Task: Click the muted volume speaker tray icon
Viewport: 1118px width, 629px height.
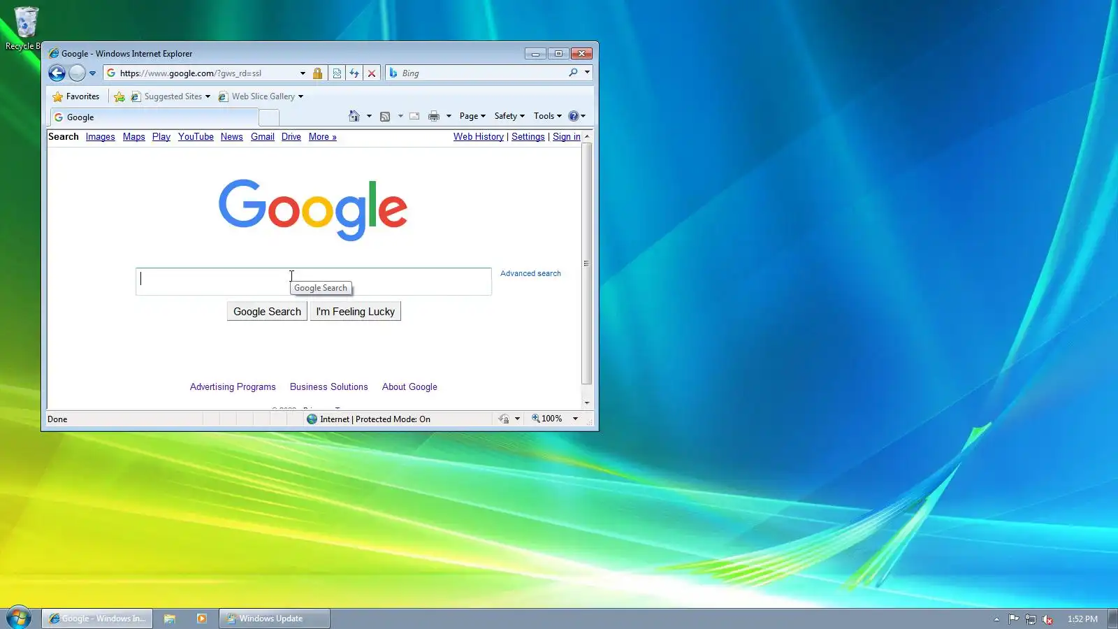Action: [1047, 619]
